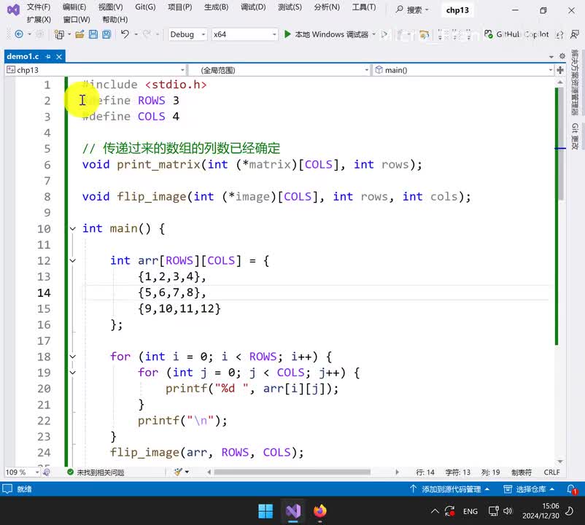
Task: Open Firefox from the taskbar
Action: pyautogui.click(x=319, y=511)
